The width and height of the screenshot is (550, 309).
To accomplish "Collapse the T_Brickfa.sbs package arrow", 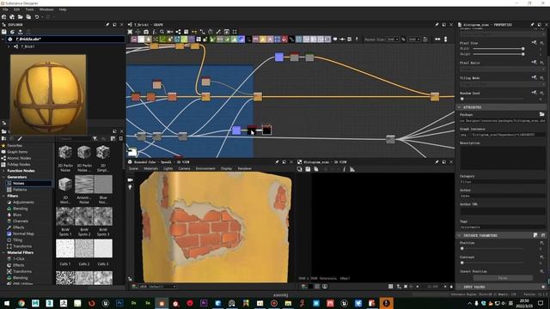I will 3,39.
